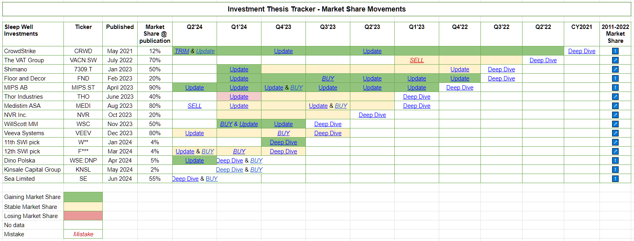Select the Investment Thesis Tracker title cell
634x241 pixels.
click(317, 9)
